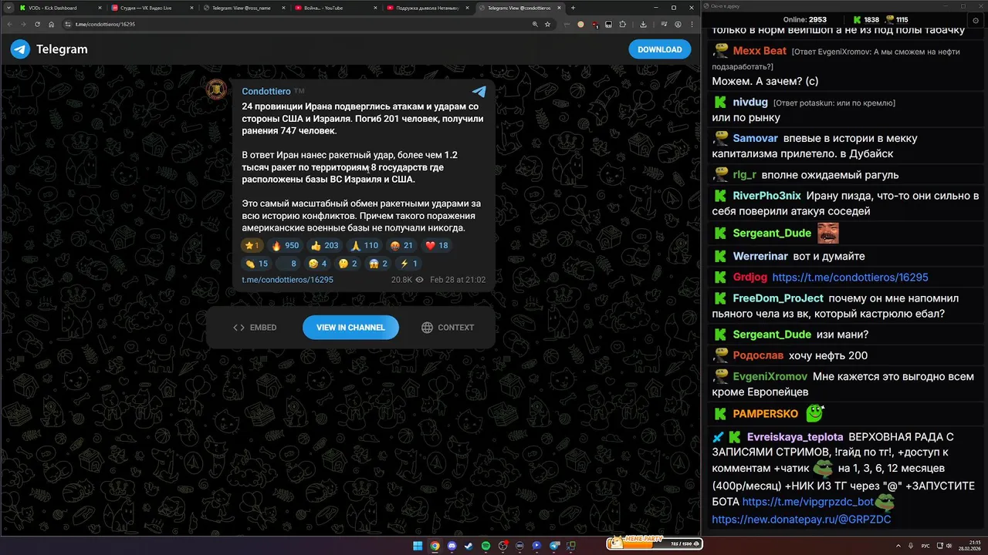
Task: Click the CONTEXT button
Action: (x=448, y=328)
